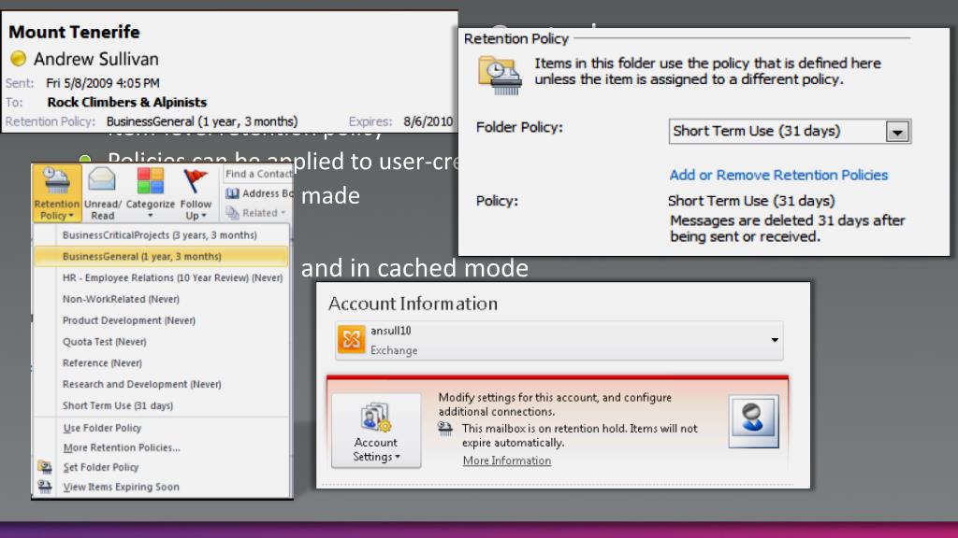Open the Folder Policy dropdown arrow

[x=897, y=131]
